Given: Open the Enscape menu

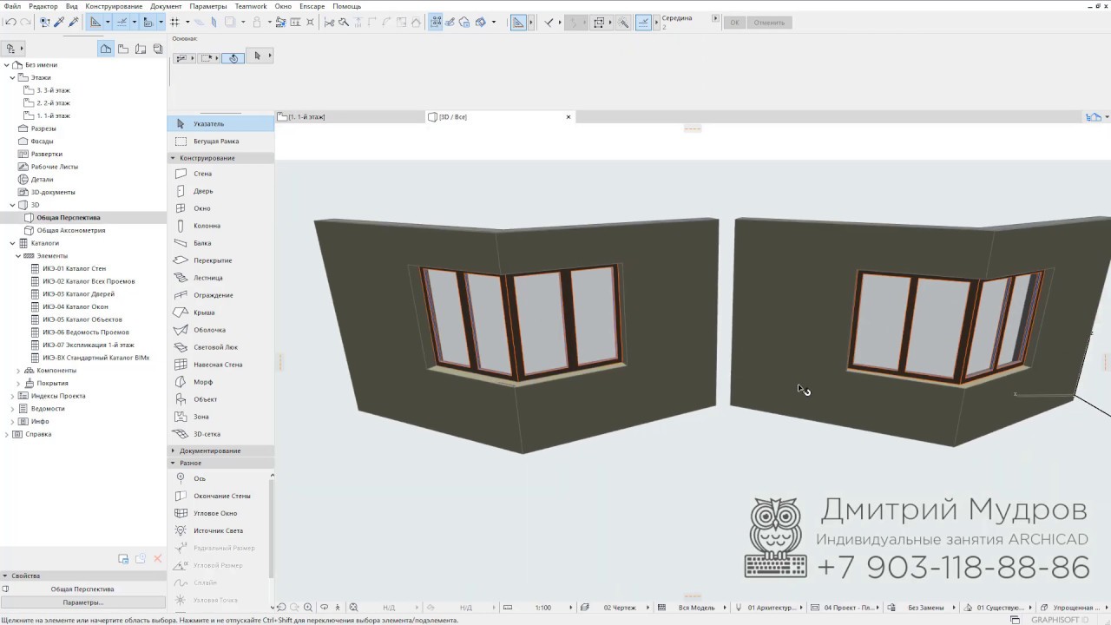Looking at the screenshot, I should [x=312, y=6].
